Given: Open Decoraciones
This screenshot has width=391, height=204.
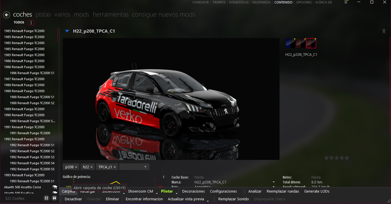Looking at the screenshot, I should [193, 191].
